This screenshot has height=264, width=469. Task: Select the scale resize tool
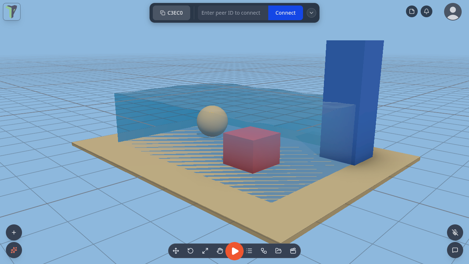click(x=205, y=251)
